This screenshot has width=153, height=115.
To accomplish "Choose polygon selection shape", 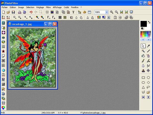I will [x=143, y=92].
